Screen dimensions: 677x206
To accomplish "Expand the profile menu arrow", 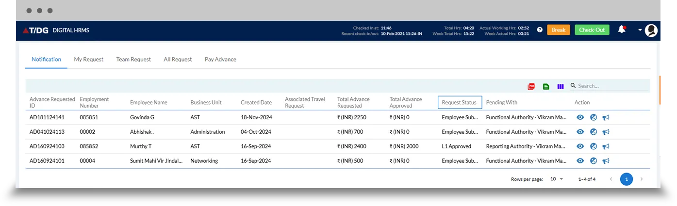I will [640, 30].
